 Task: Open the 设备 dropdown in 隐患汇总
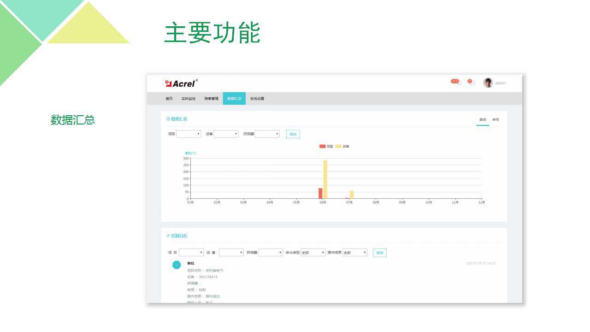[x=226, y=134]
